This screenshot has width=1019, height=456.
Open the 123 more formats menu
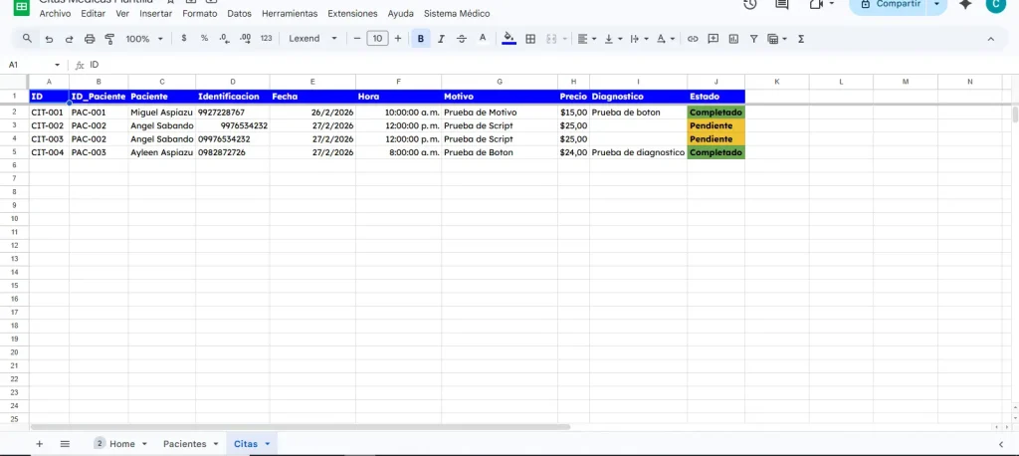(266, 39)
